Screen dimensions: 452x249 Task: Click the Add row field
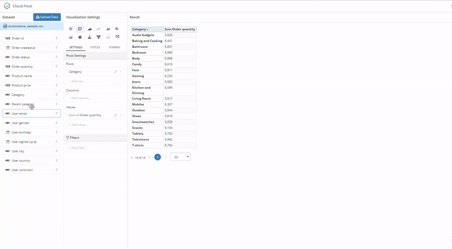point(94,82)
